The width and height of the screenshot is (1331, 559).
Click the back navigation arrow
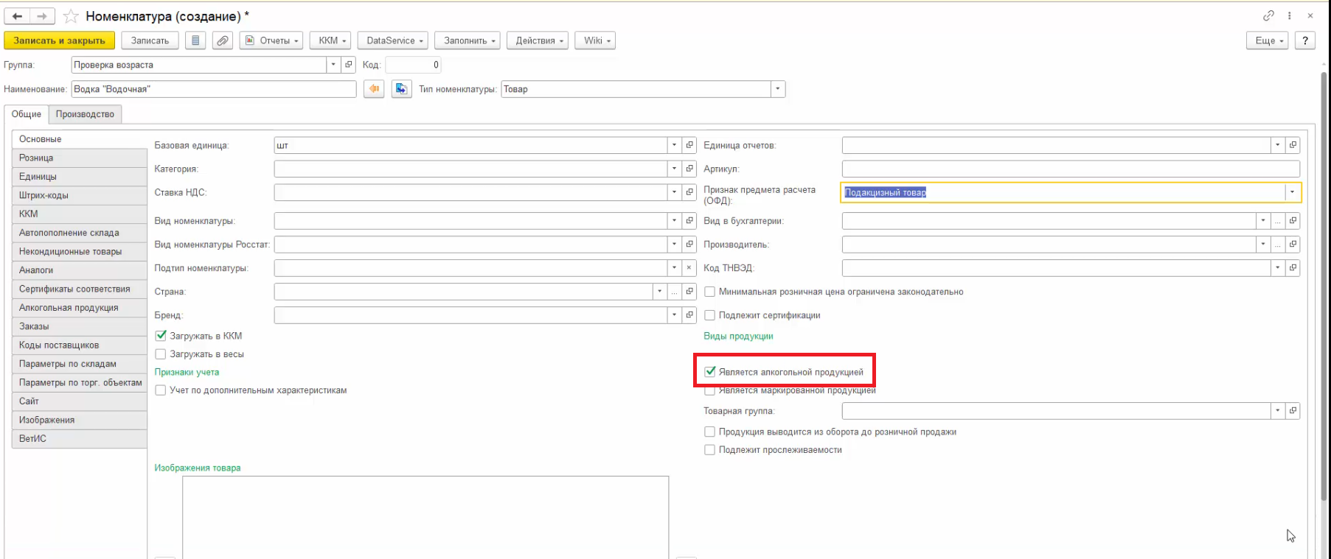pyautogui.click(x=17, y=16)
